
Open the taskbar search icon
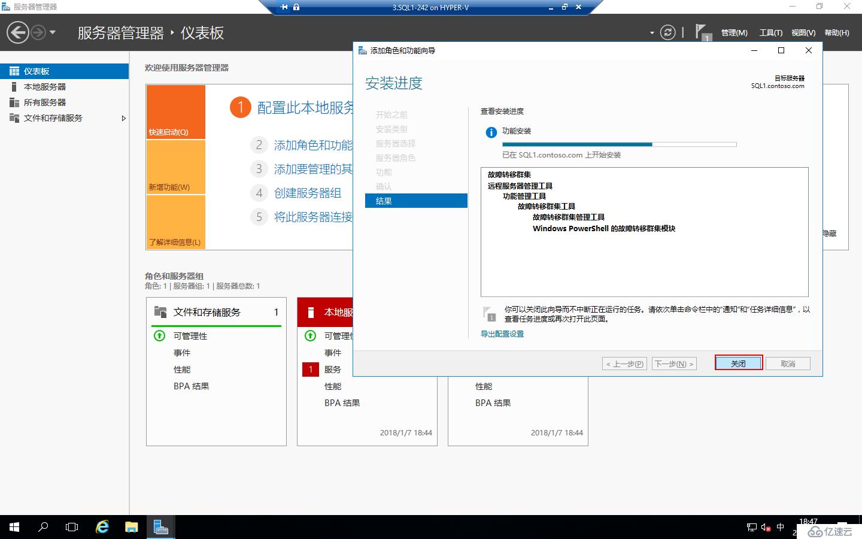(x=43, y=527)
